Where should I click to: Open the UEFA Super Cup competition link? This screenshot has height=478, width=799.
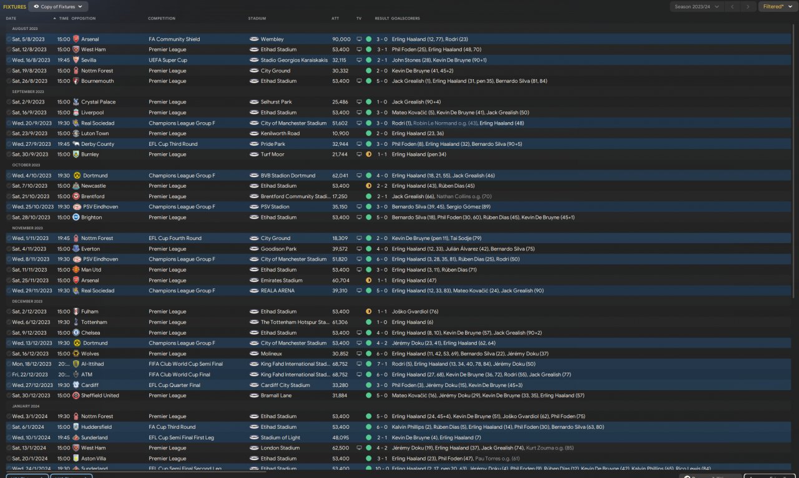pyautogui.click(x=168, y=60)
